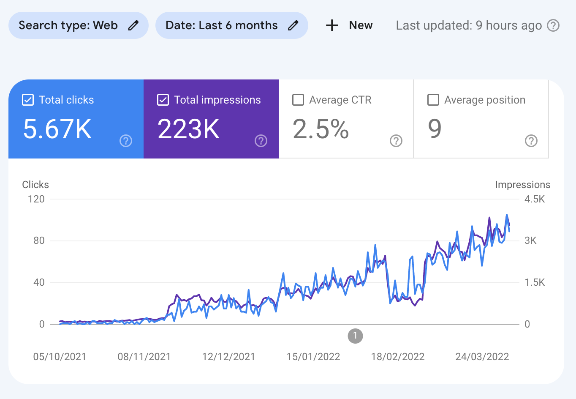Select the 5.67K total clicks value

click(57, 129)
